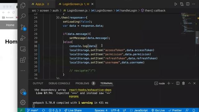Open changes compare icon in editor toolbar
This screenshot has width=199, height=112.
[x=182, y=4]
